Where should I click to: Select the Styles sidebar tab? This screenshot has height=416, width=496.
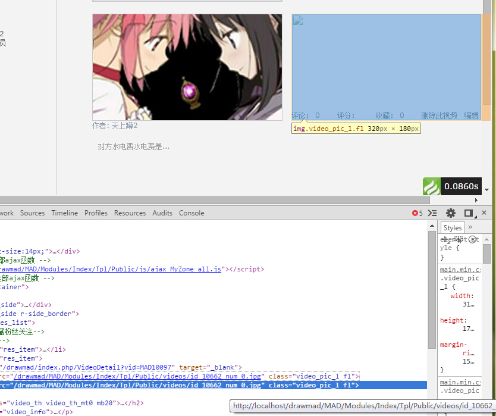point(453,227)
